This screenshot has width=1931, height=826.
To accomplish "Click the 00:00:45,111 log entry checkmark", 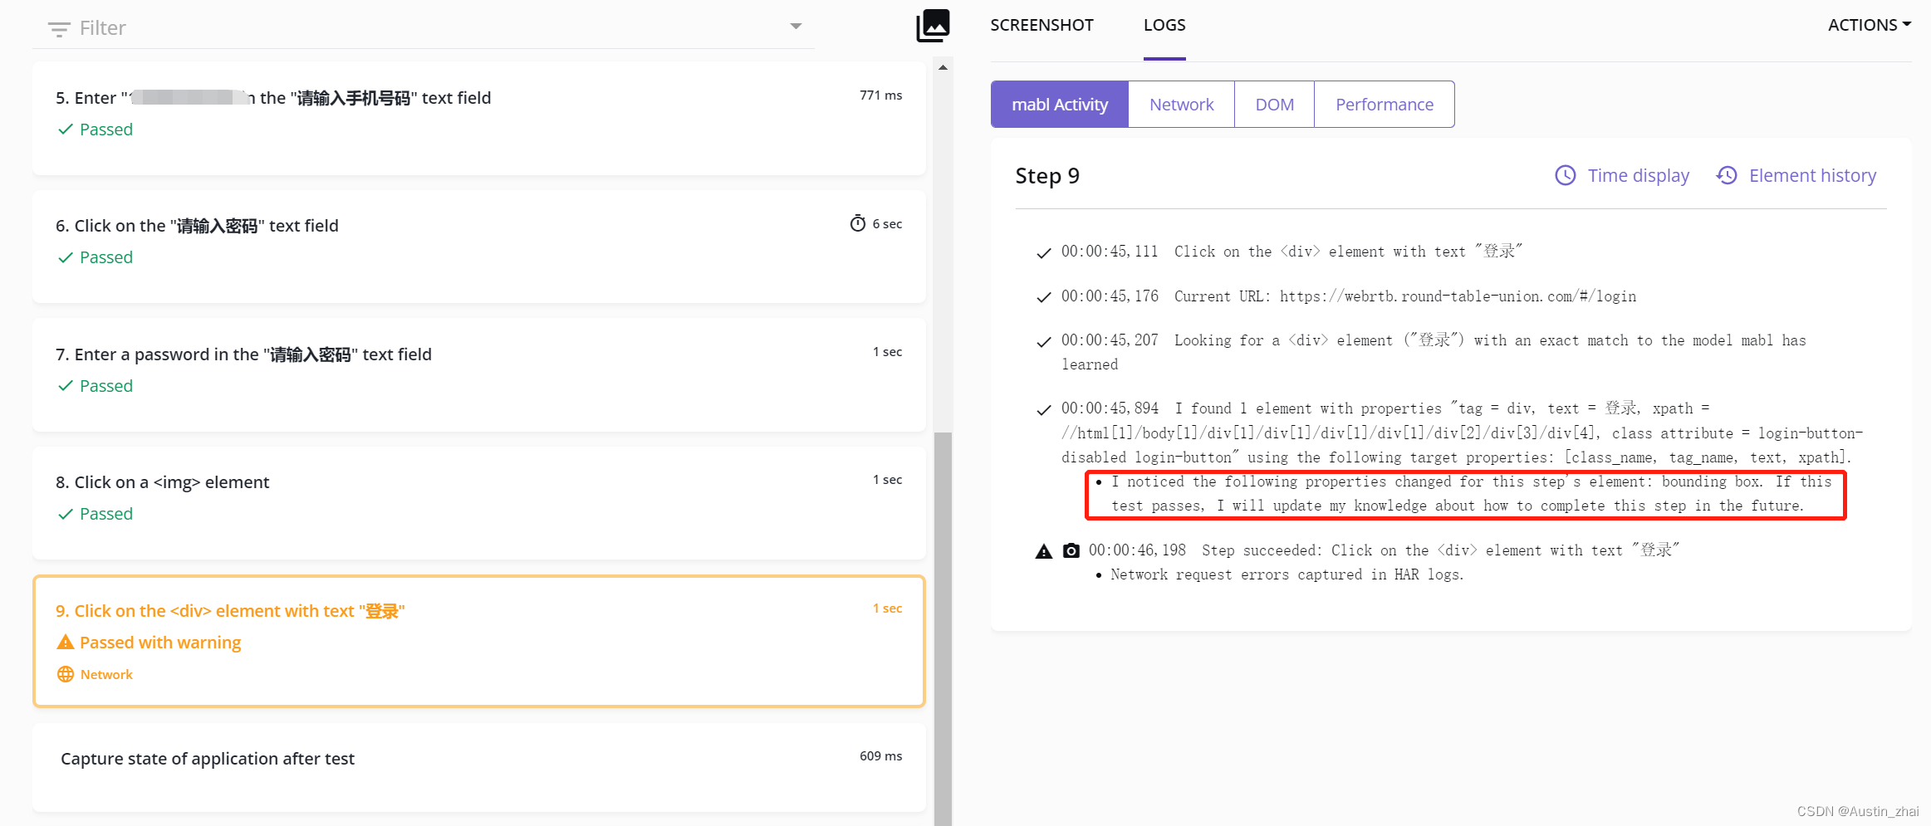I will pyautogui.click(x=1044, y=253).
